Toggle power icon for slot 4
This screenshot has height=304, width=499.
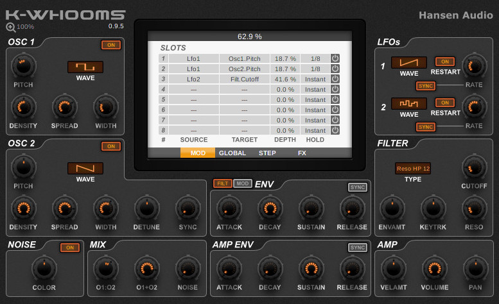(x=335, y=89)
